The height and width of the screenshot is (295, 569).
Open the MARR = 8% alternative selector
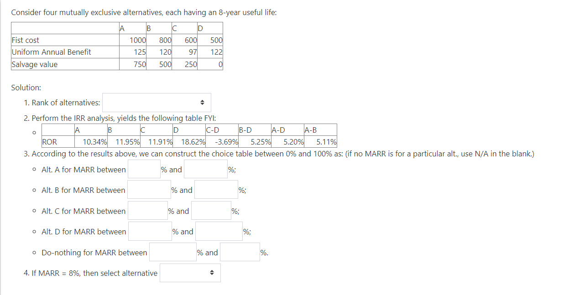tap(190, 273)
